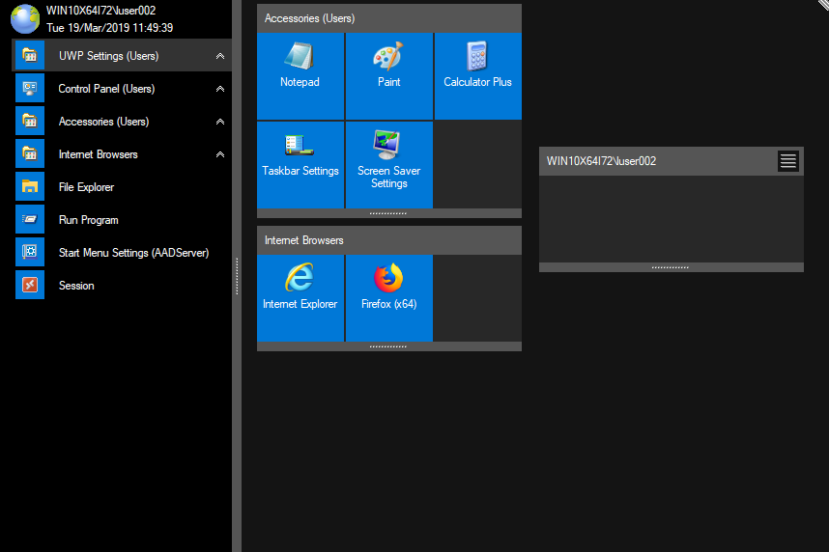This screenshot has width=829, height=552.
Task: Collapse the UWP Settings (Users) chevron
Action: click(220, 57)
